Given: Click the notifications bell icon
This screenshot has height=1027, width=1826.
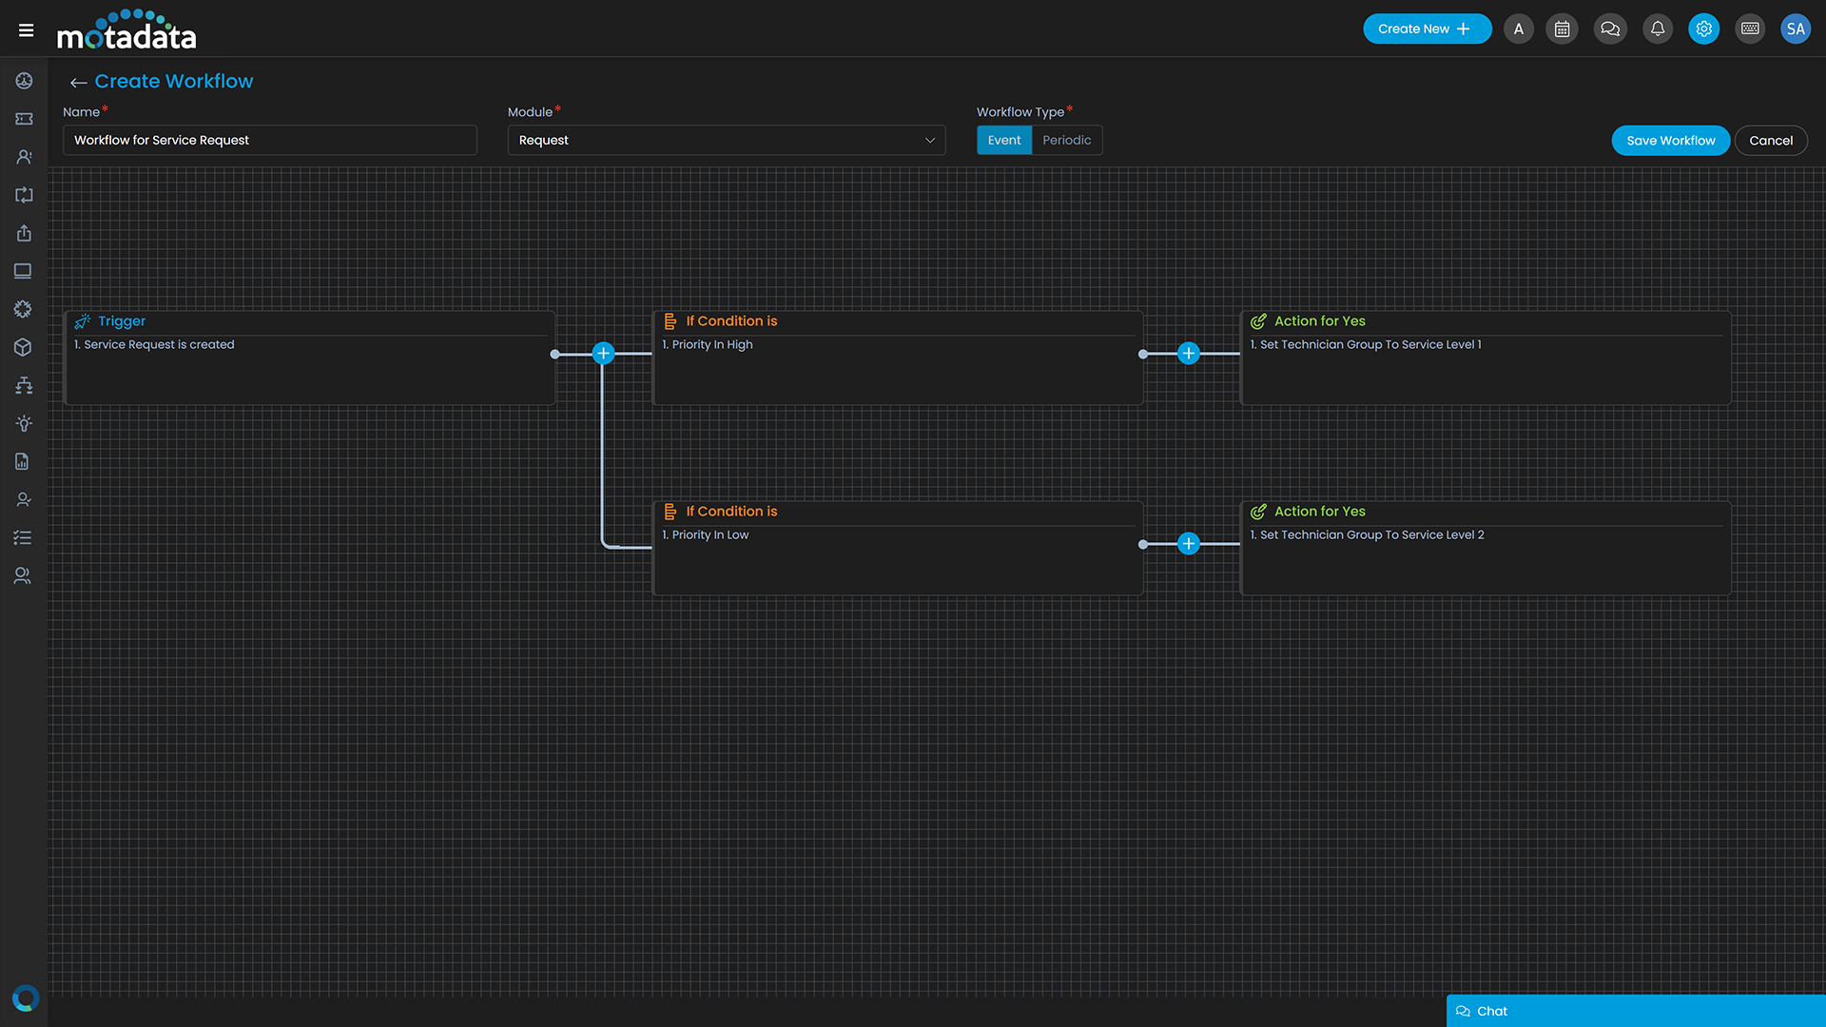Looking at the screenshot, I should pyautogui.click(x=1657, y=28).
